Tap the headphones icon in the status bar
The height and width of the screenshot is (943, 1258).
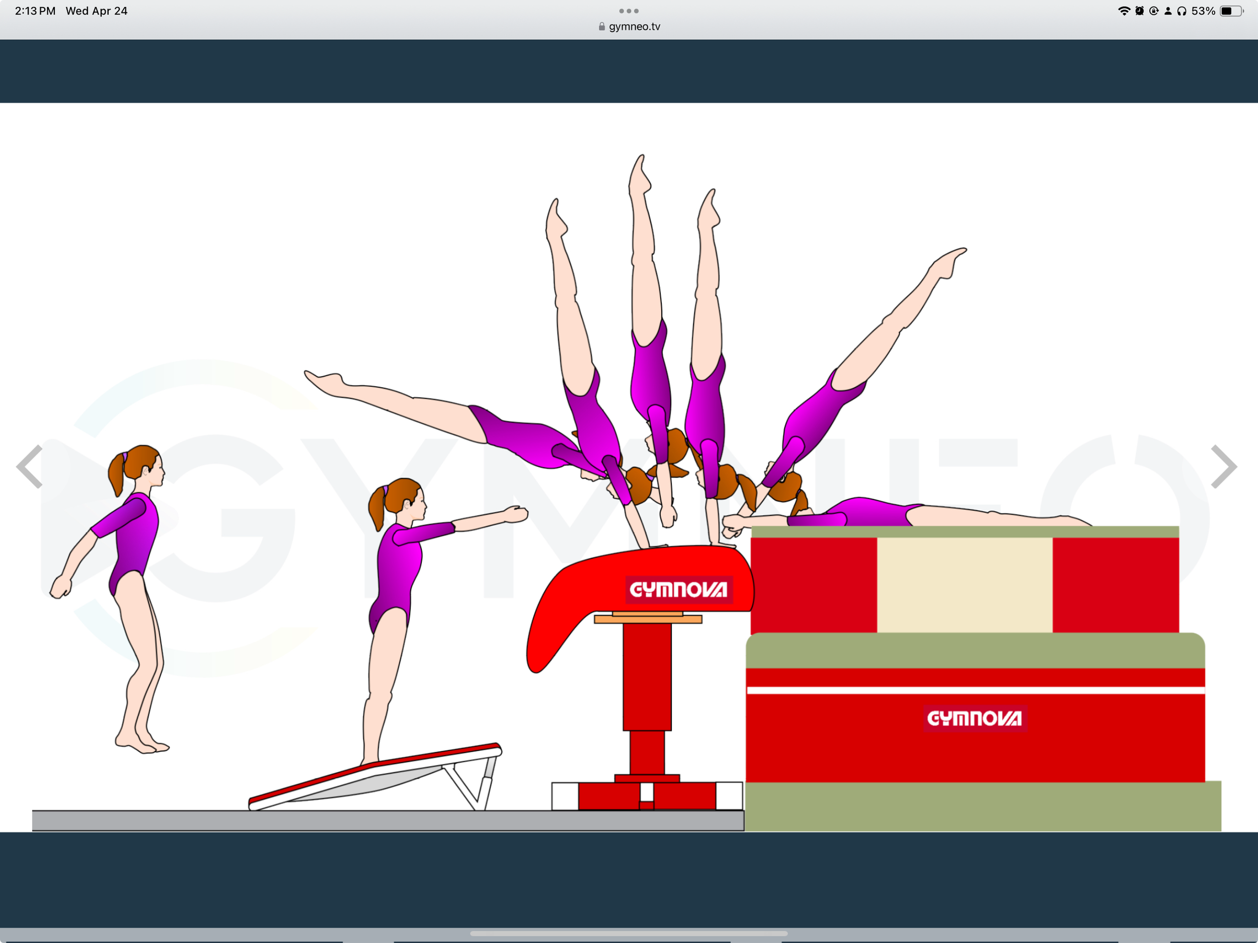1184,10
